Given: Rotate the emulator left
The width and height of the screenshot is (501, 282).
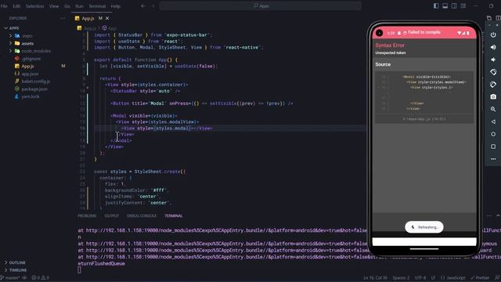Looking at the screenshot, I should coord(493,72).
